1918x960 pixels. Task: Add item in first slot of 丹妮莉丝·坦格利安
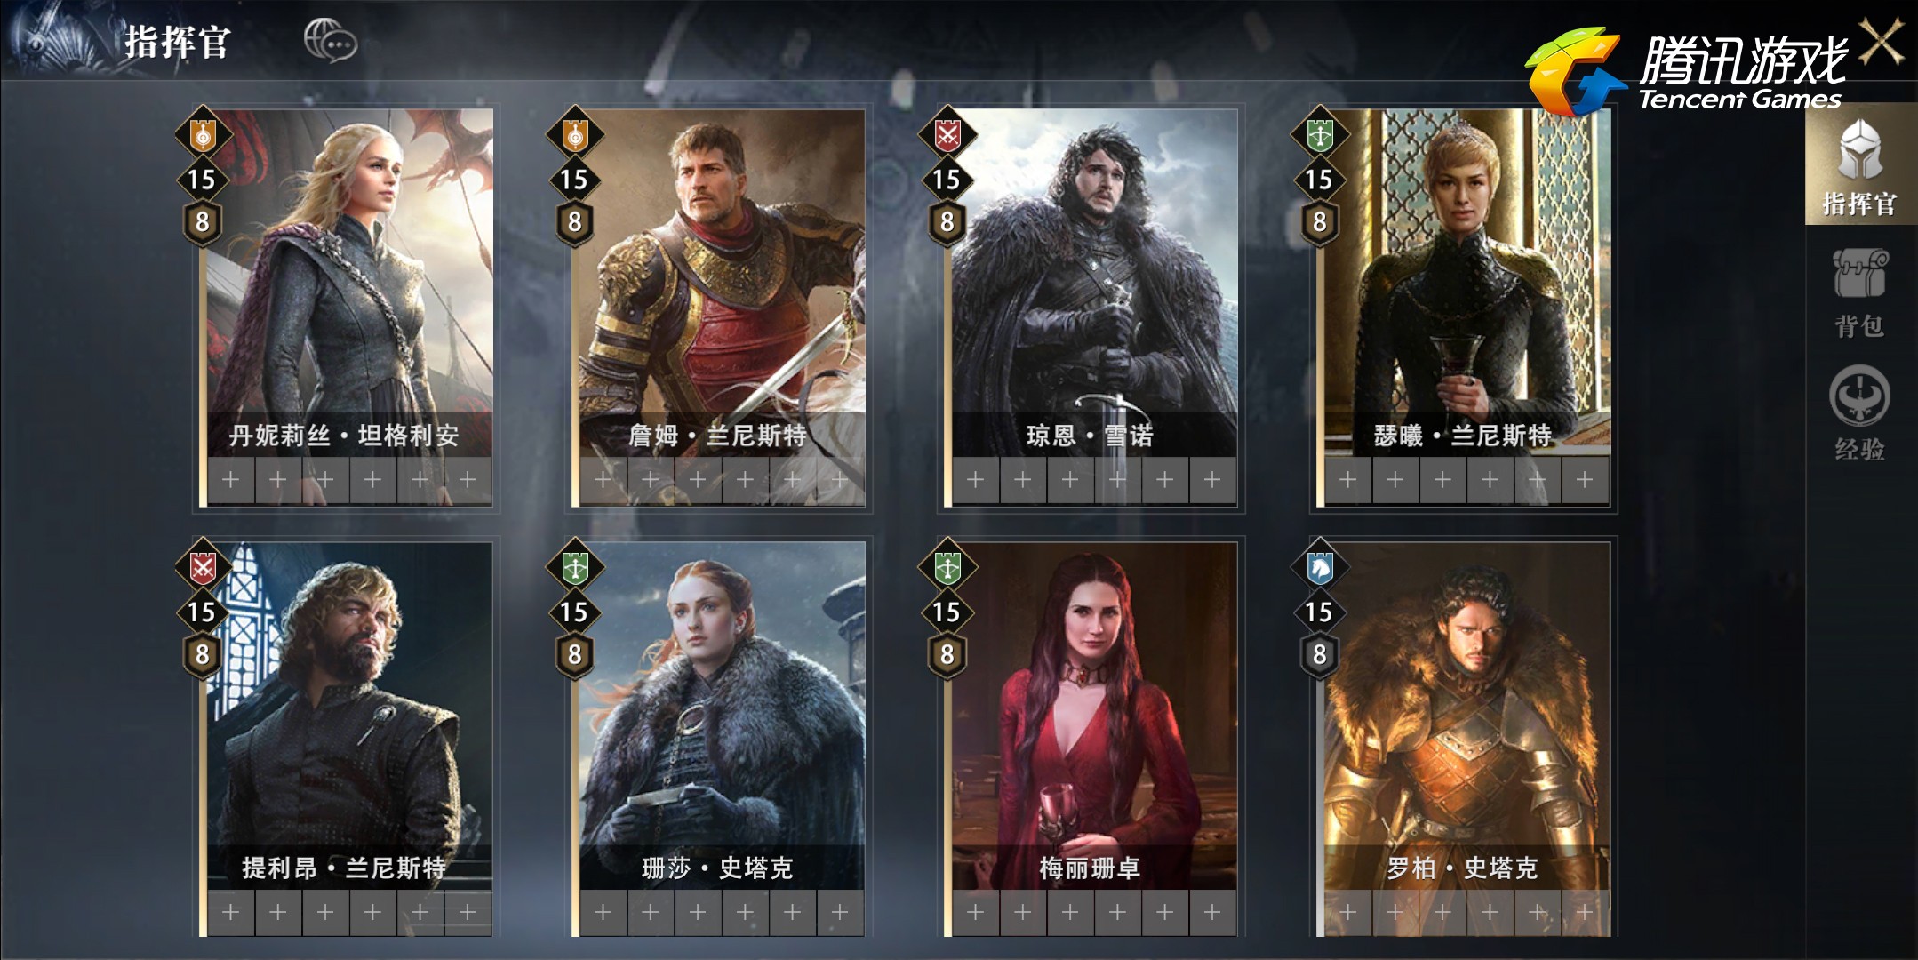pyautogui.click(x=231, y=480)
